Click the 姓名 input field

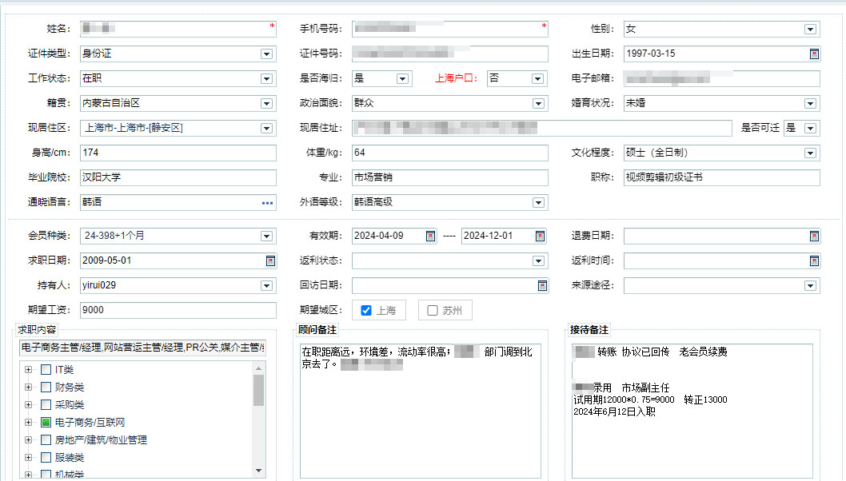178,29
